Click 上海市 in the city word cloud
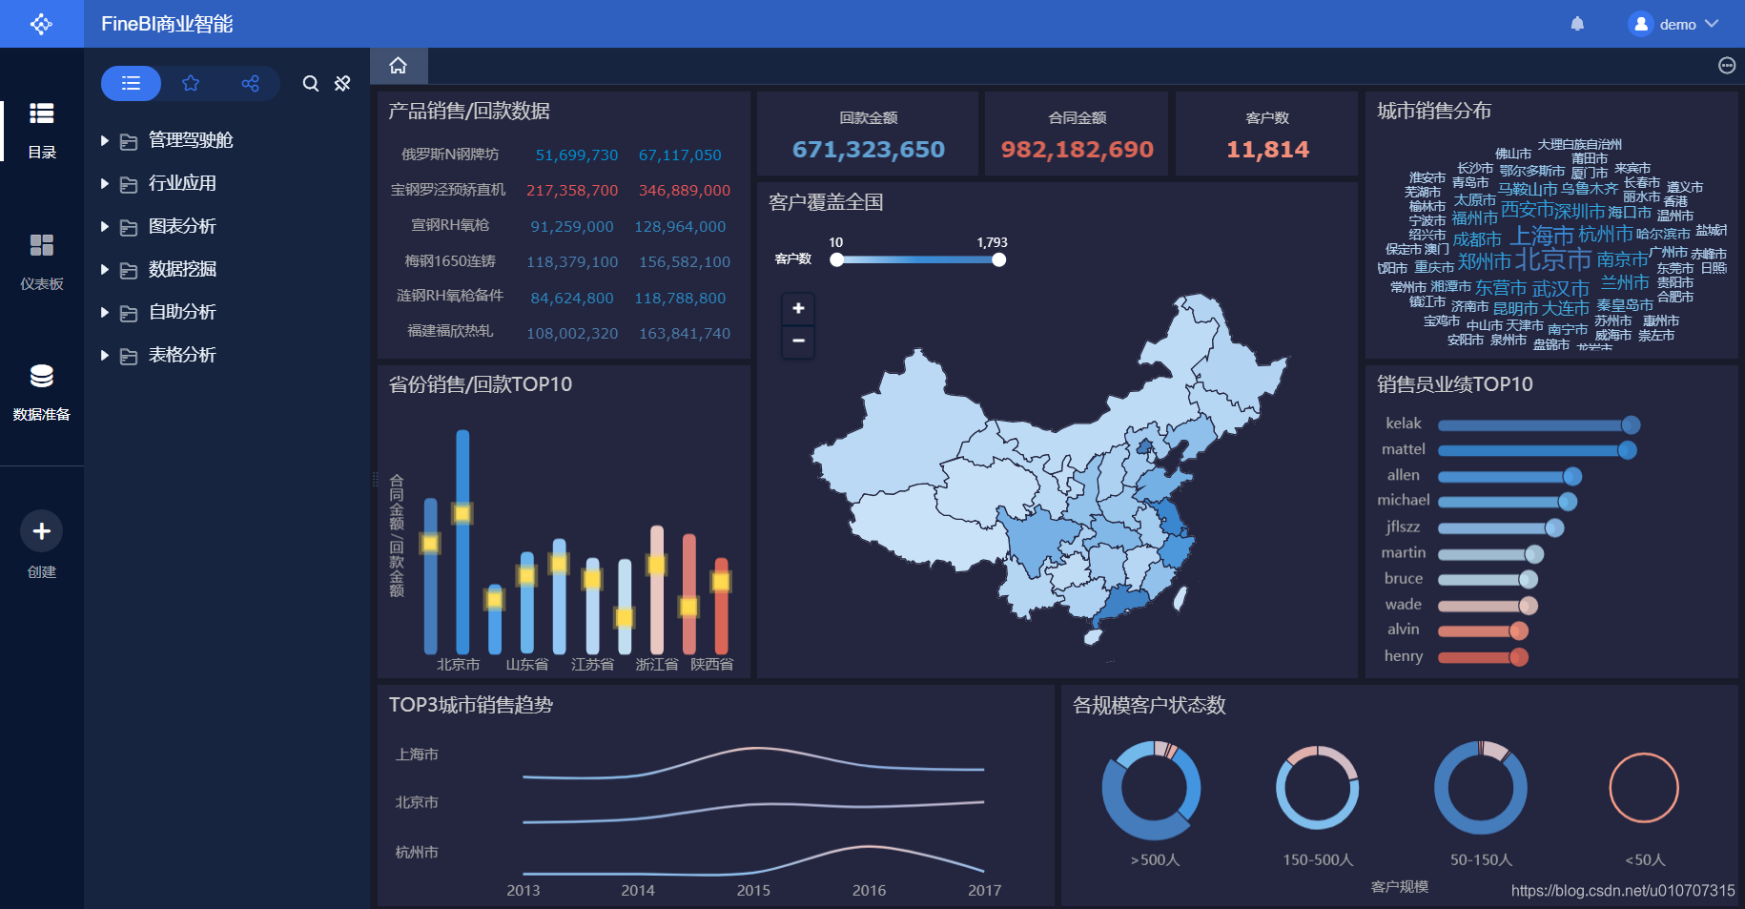This screenshot has width=1745, height=909. point(1541,236)
